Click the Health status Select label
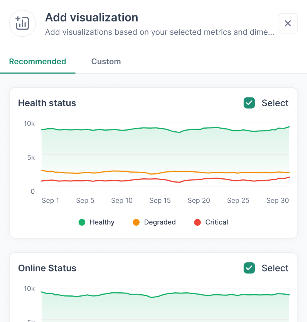 (275, 103)
